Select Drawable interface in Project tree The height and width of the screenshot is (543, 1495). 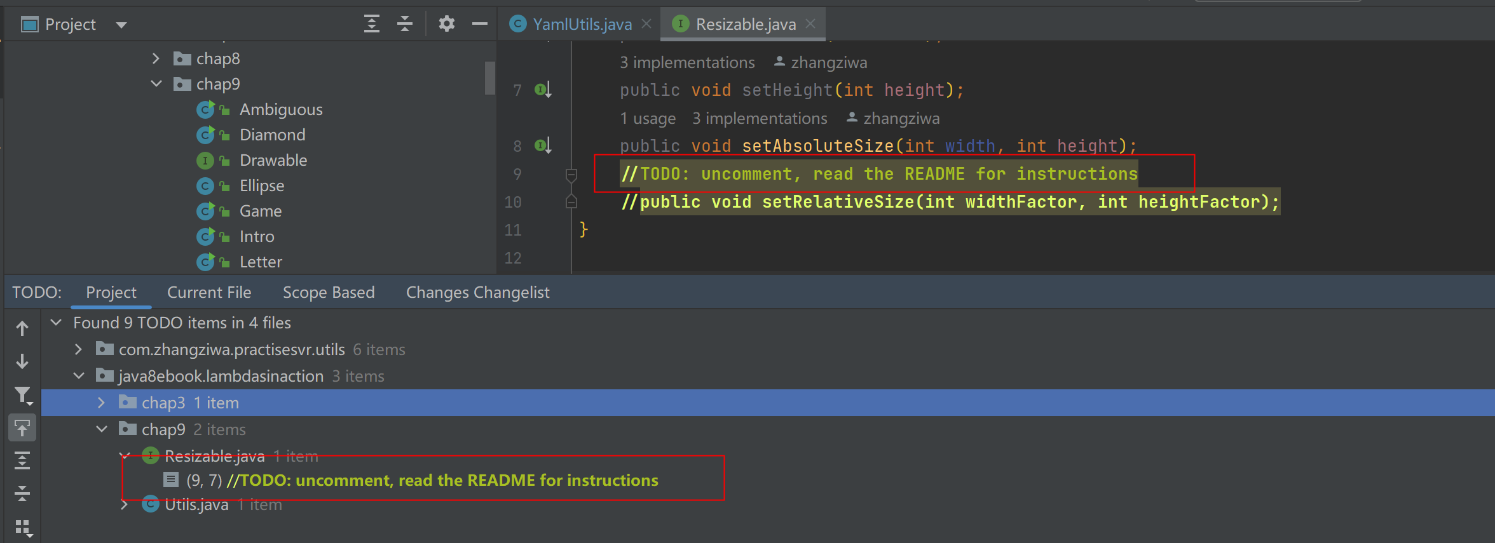point(273,160)
